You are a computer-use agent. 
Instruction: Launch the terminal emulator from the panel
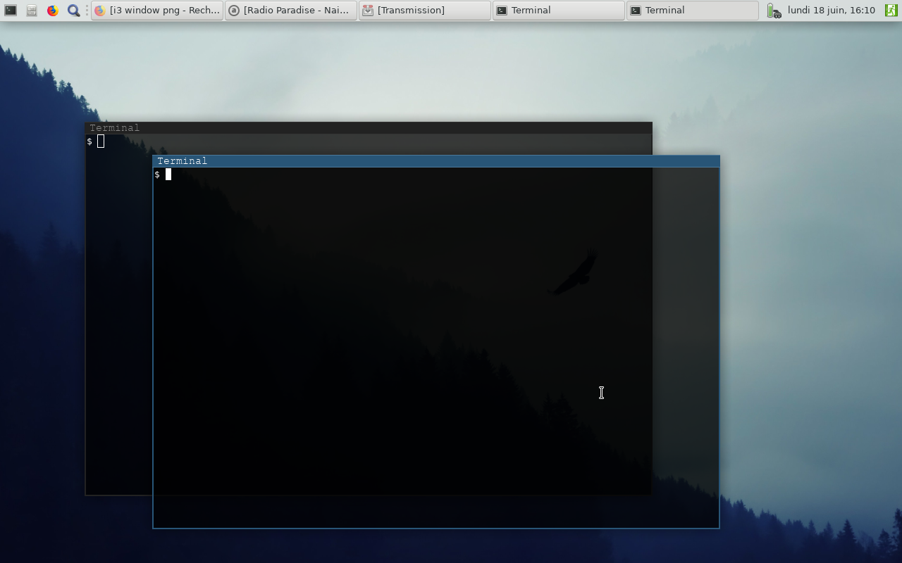pos(11,10)
